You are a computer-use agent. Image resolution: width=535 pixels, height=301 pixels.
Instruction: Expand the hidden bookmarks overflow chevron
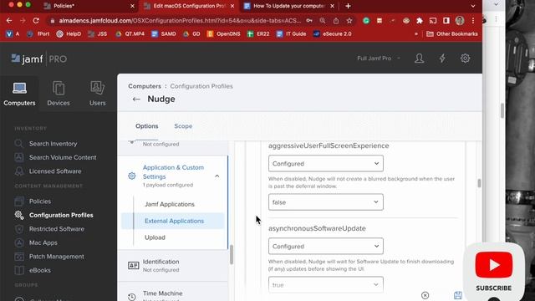tap(416, 34)
